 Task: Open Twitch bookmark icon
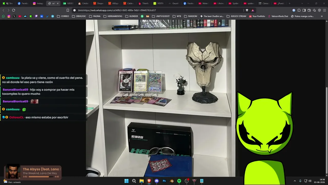click(36, 16)
